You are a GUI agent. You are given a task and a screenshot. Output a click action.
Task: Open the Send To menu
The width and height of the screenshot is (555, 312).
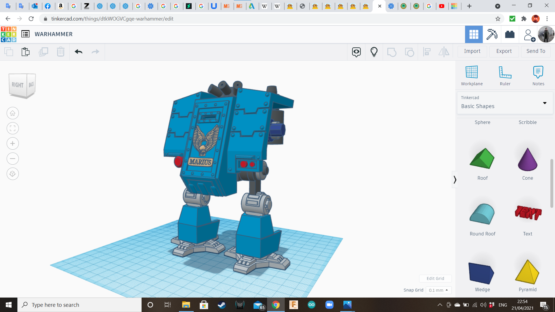tap(536, 51)
